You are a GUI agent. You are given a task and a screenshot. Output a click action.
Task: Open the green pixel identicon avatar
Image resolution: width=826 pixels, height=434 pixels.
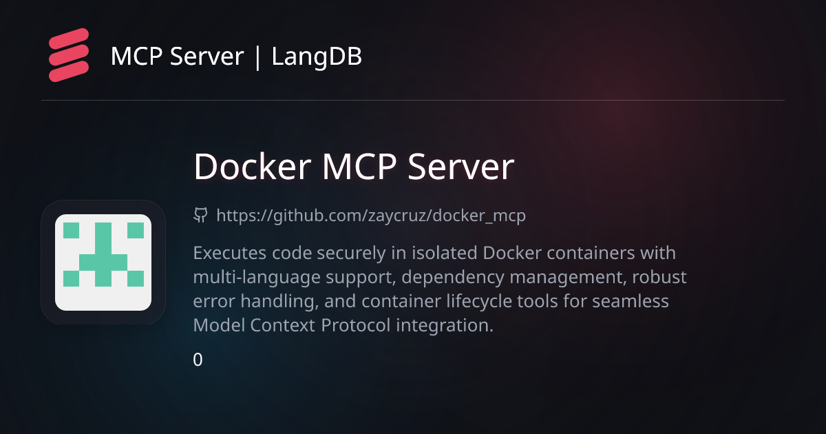103,262
